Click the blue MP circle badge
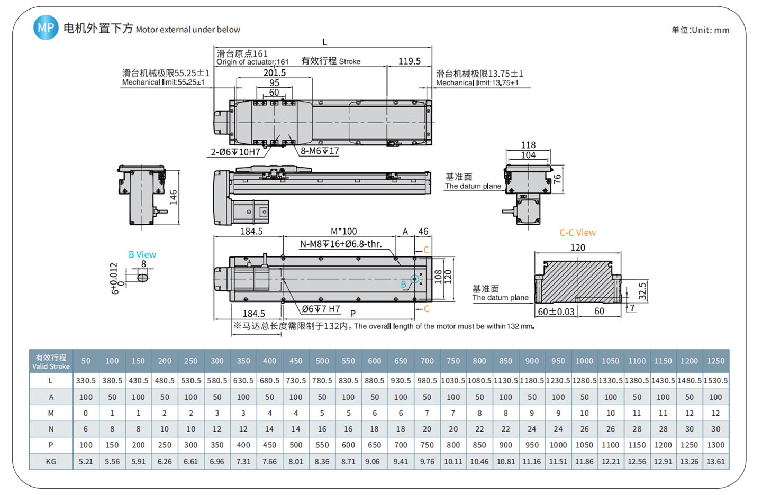Screen dimensions: 762x495 pos(46,27)
